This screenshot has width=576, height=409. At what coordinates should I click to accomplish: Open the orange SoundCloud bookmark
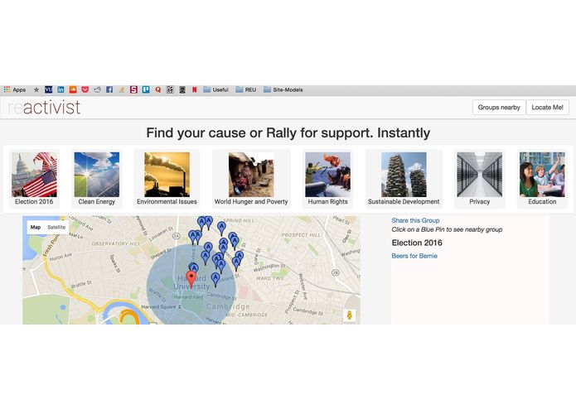click(73, 89)
